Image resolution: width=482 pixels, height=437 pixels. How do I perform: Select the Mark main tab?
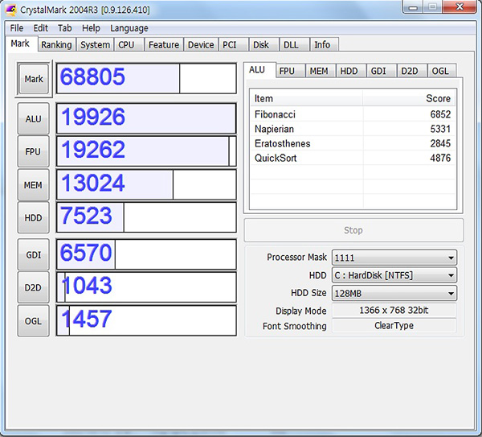click(x=20, y=43)
